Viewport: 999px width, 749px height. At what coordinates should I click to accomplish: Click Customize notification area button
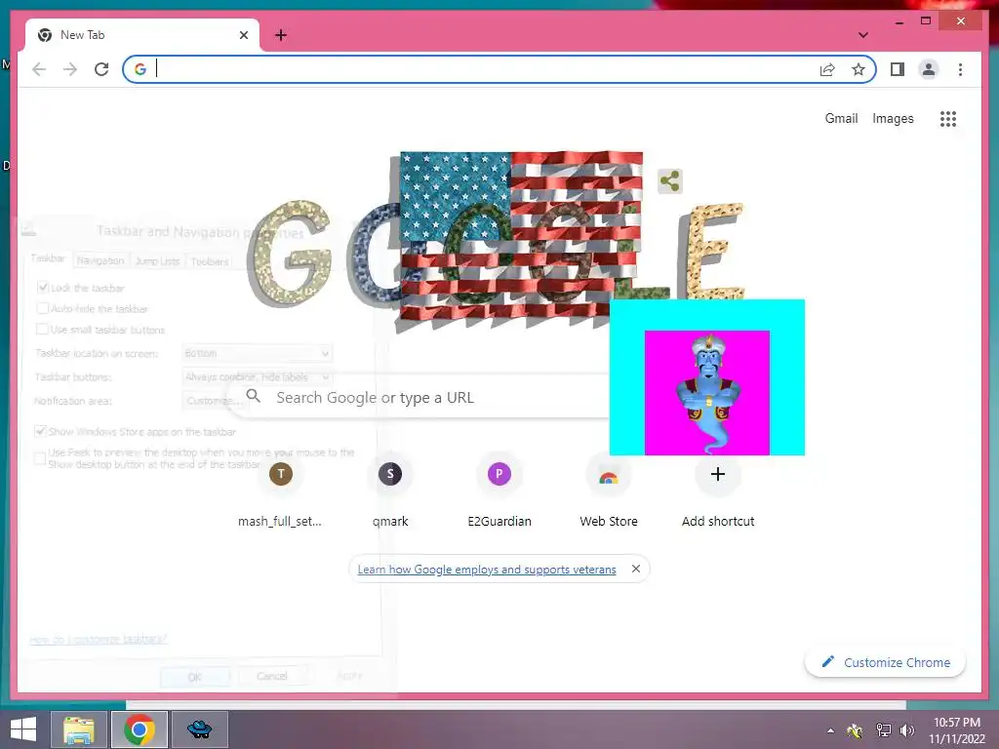(x=212, y=401)
